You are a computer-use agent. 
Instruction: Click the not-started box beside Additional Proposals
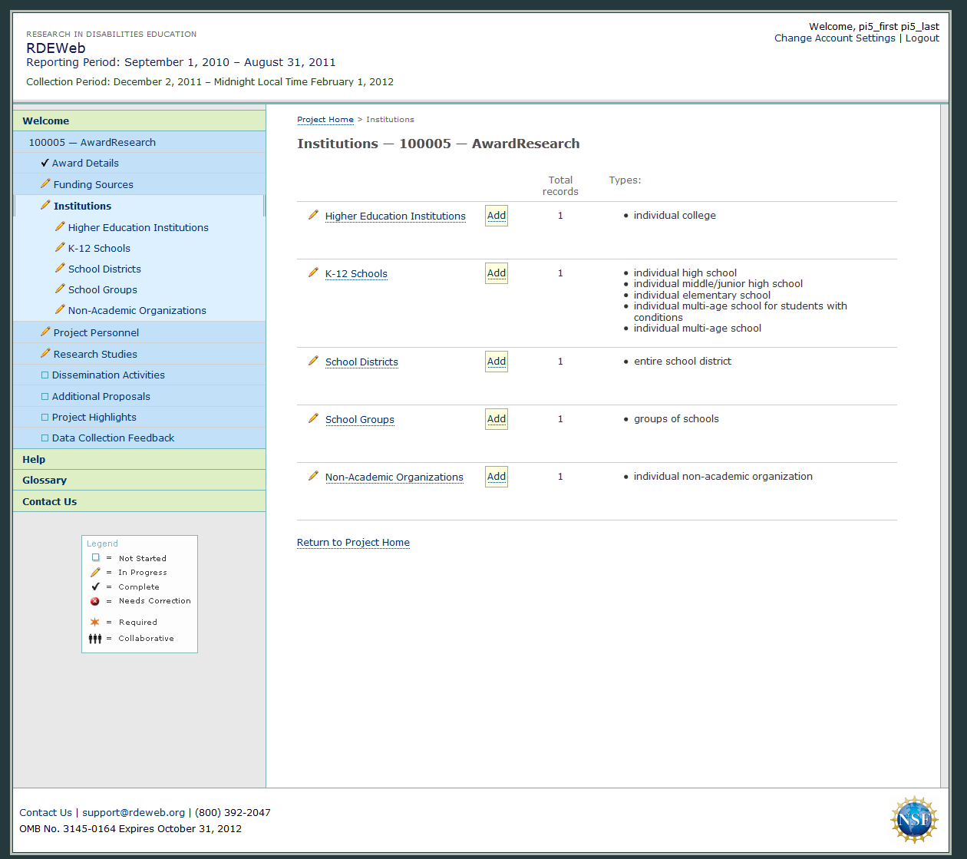(x=45, y=397)
